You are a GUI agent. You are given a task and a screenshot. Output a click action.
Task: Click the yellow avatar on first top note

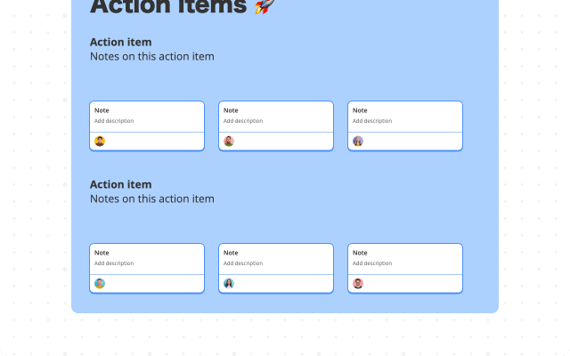100,141
